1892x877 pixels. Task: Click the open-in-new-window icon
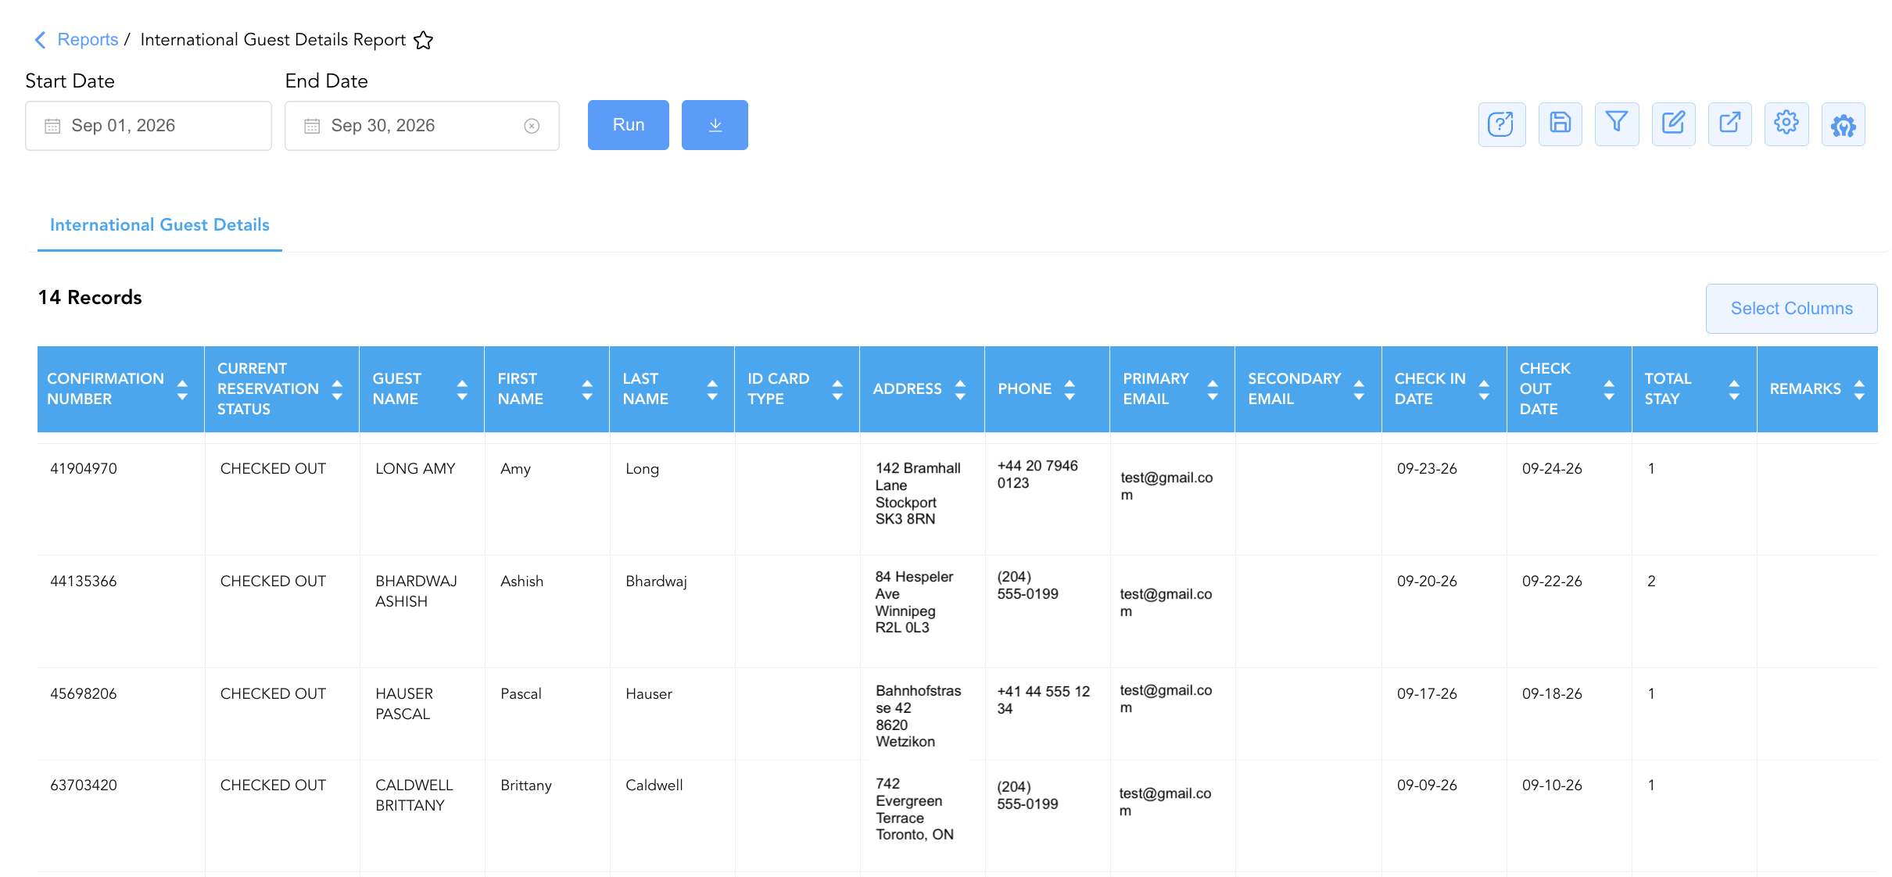pyautogui.click(x=1729, y=124)
